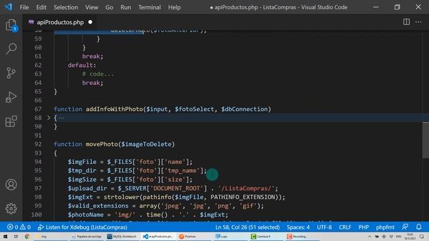Screen dimensions: 429x241
Task: Change end of line sequence CRLF
Action: (x=345, y=227)
